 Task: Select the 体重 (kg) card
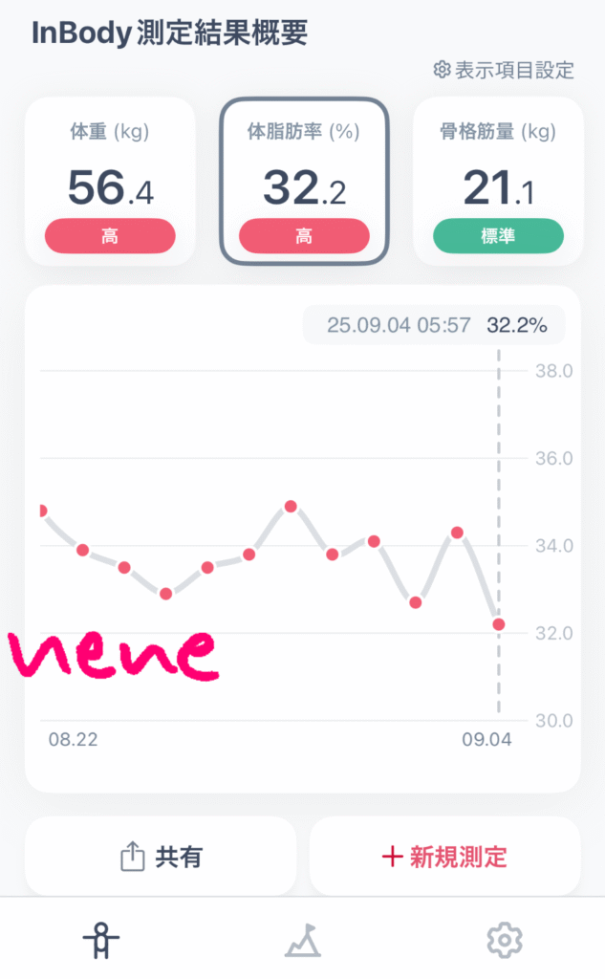[110, 181]
